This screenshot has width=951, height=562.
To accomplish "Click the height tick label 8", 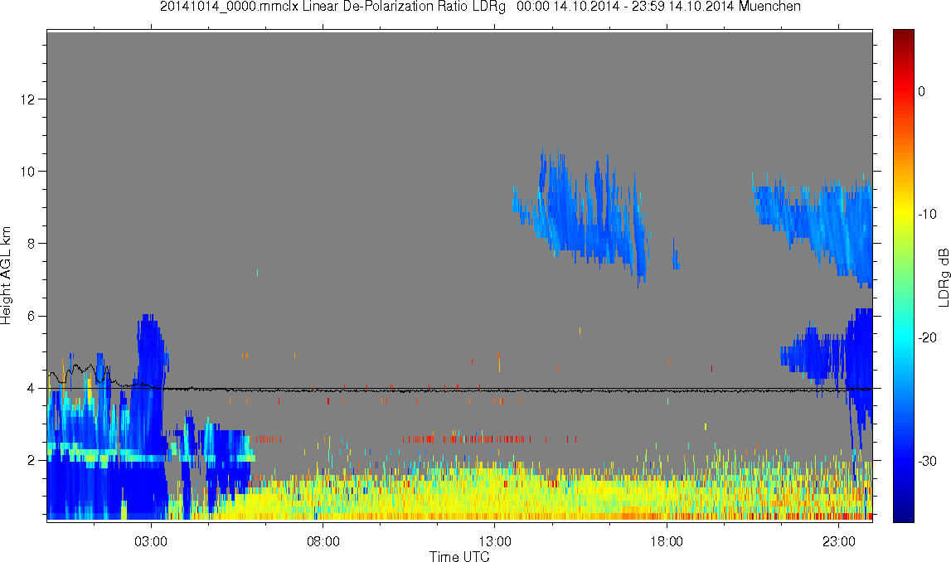I will (31, 244).
